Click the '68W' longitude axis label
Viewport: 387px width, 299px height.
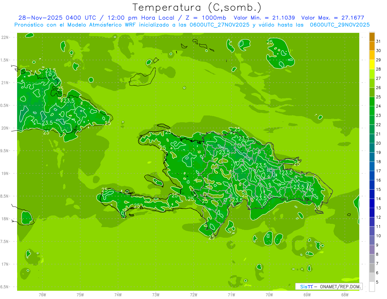[345, 295]
